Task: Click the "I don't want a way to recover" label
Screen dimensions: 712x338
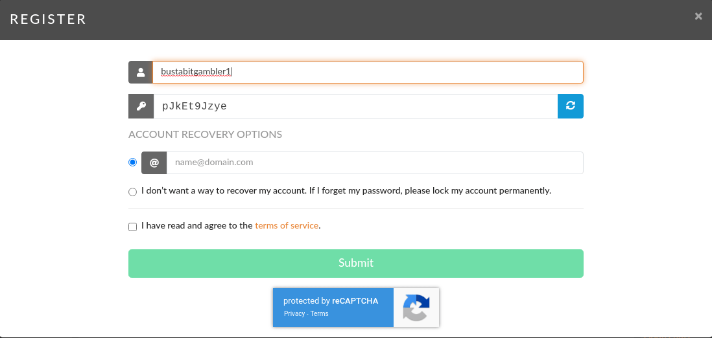Action: (x=346, y=190)
